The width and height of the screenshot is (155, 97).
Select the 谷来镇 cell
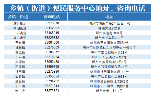tap(20, 72)
